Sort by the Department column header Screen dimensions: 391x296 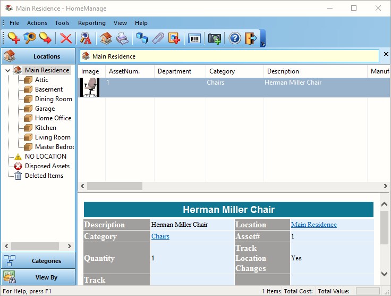180,71
